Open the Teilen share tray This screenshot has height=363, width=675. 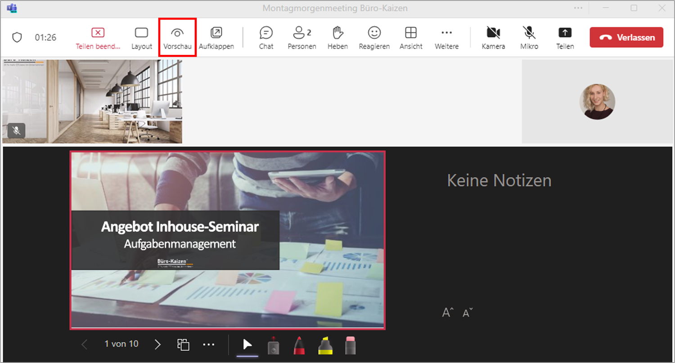pos(565,38)
